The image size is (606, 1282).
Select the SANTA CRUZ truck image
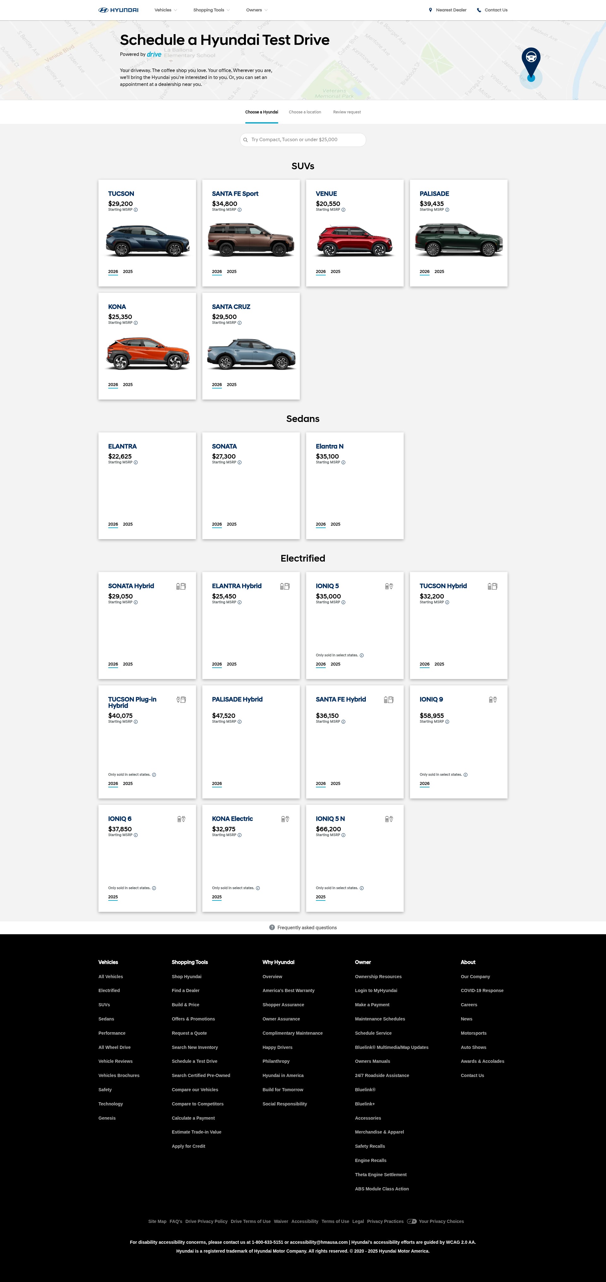tap(251, 353)
